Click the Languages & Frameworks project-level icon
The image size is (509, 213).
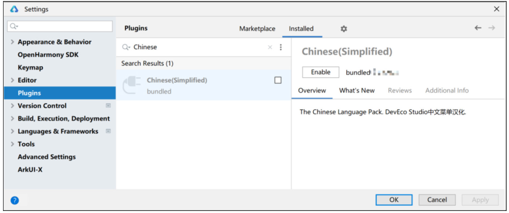(x=108, y=131)
